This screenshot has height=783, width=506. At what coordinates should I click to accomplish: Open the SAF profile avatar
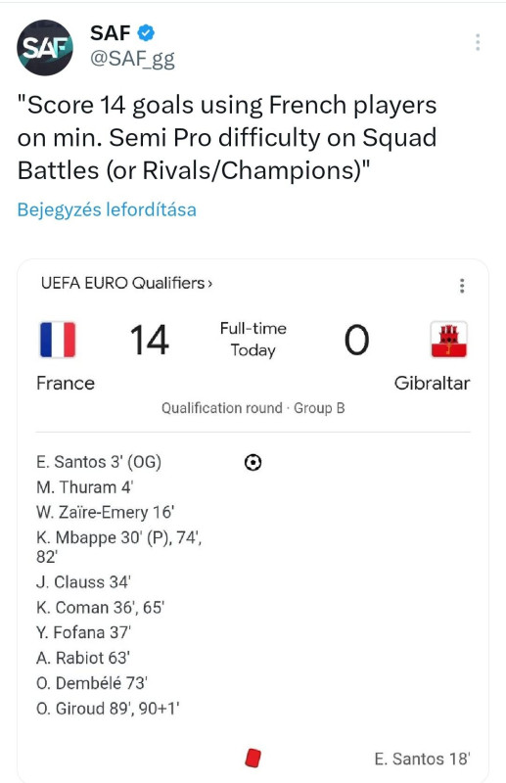pyautogui.click(x=45, y=48)
